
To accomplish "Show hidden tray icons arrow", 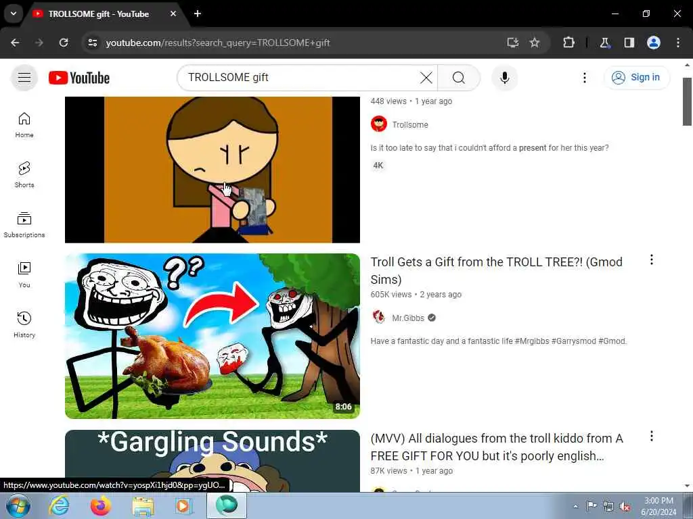I will pos(575,506).
